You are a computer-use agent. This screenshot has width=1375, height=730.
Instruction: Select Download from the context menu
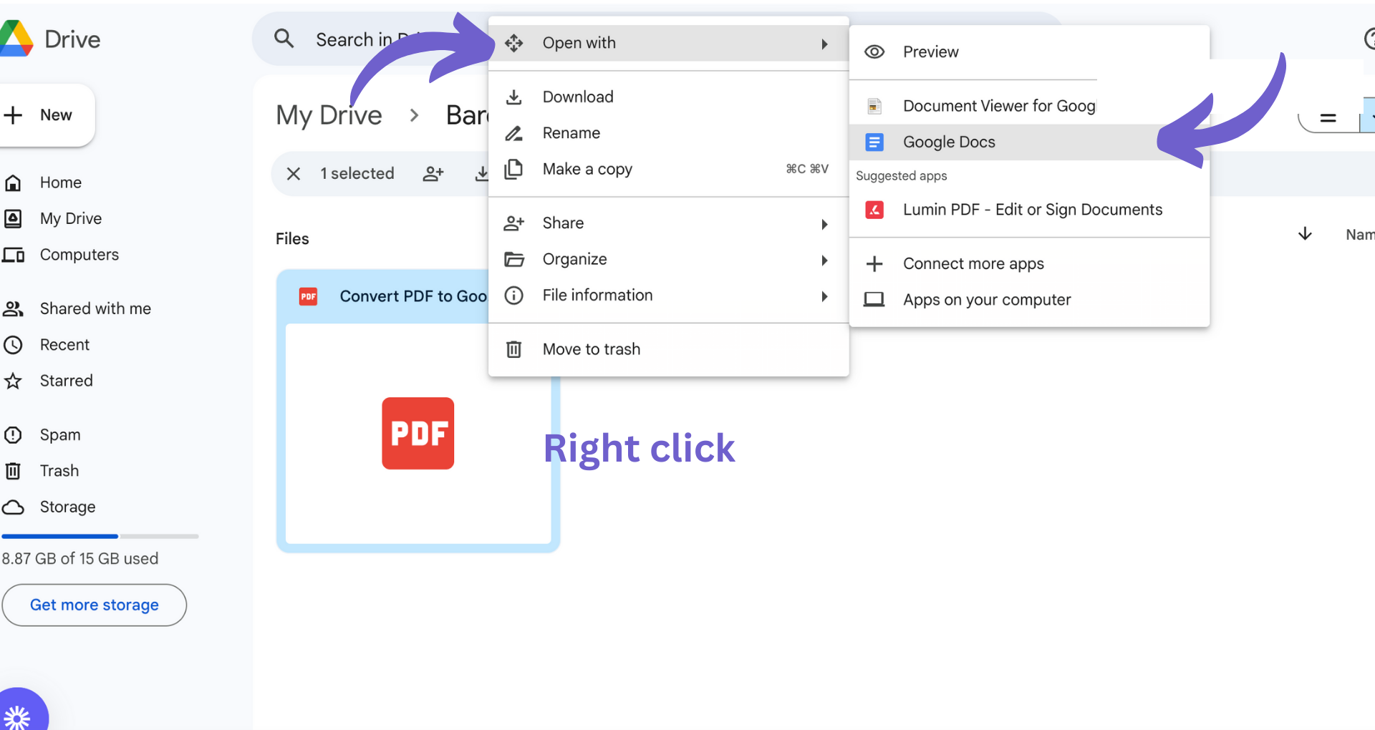[x=668, y=97]
